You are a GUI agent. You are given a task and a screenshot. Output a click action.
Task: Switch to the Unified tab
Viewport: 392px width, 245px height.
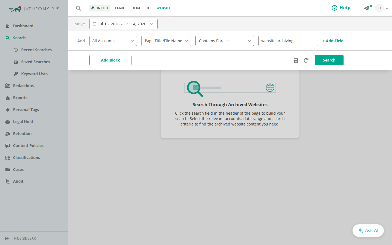(x=99, y=8)
